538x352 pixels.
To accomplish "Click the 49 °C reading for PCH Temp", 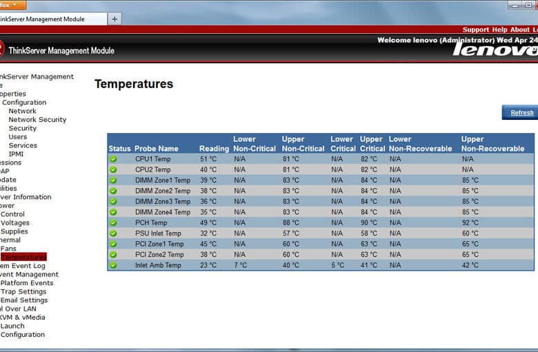I will [x=208, y=222].
